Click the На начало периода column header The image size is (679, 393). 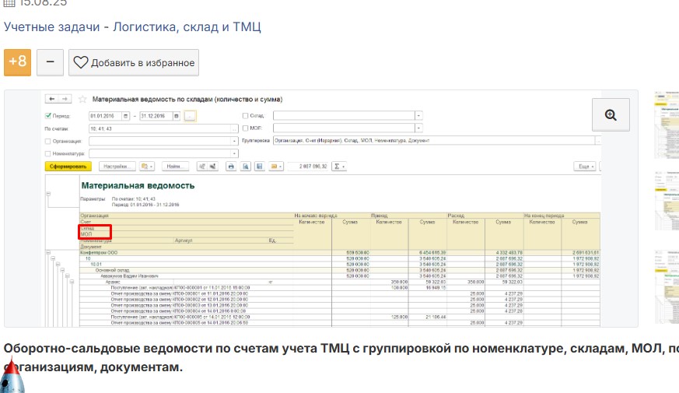(316, 216)
